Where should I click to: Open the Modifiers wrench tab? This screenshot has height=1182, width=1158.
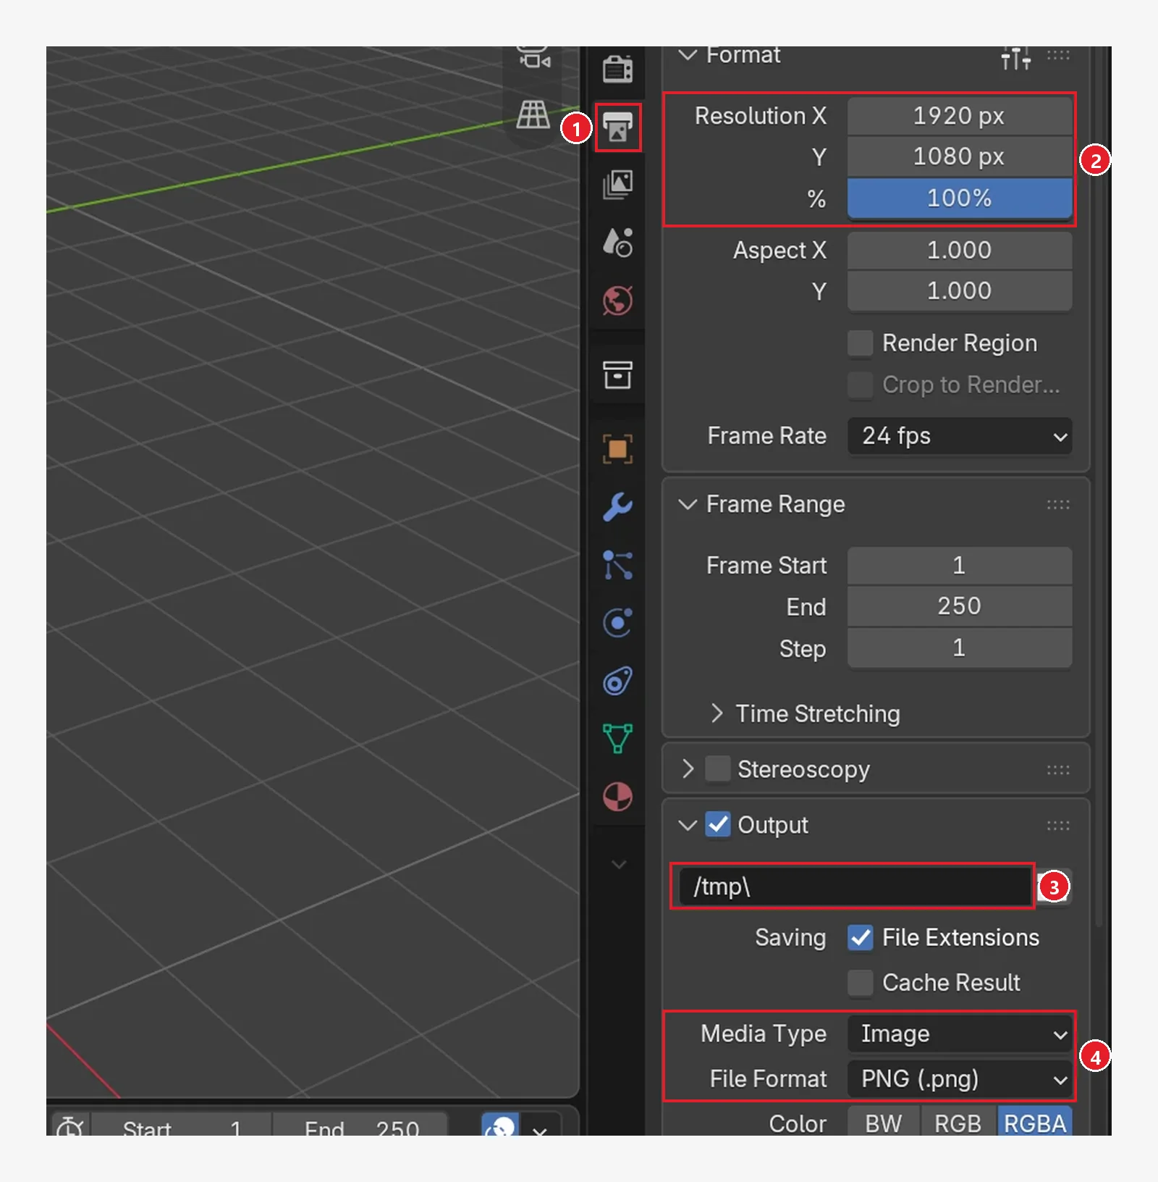(617, 507)
